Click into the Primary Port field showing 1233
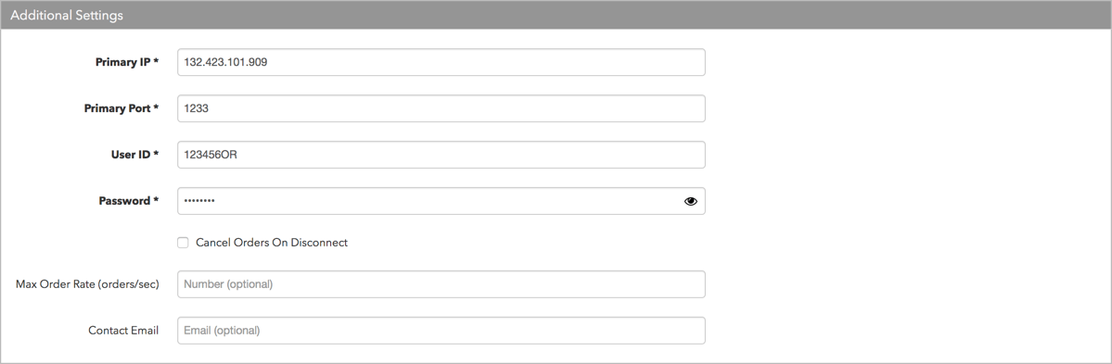This screenshot has width=1112, height=364. point(441,108)
